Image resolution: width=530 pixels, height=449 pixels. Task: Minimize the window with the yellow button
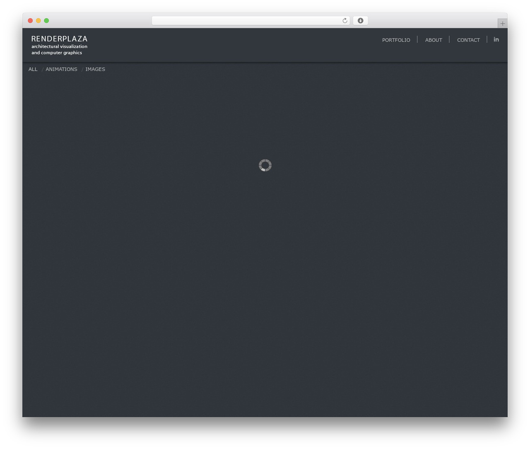point(39,21)
